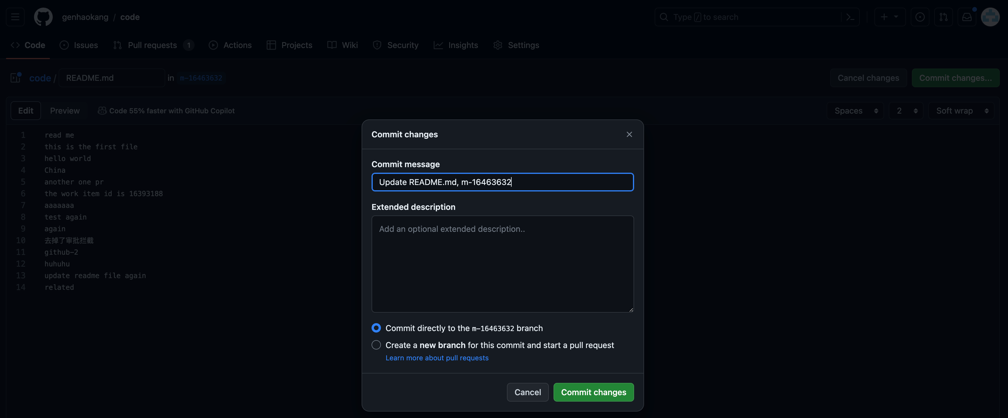Click the Code 55% faster with GitHub Copilot link
Screen dimensions: 1008x418
coord(172,111)
